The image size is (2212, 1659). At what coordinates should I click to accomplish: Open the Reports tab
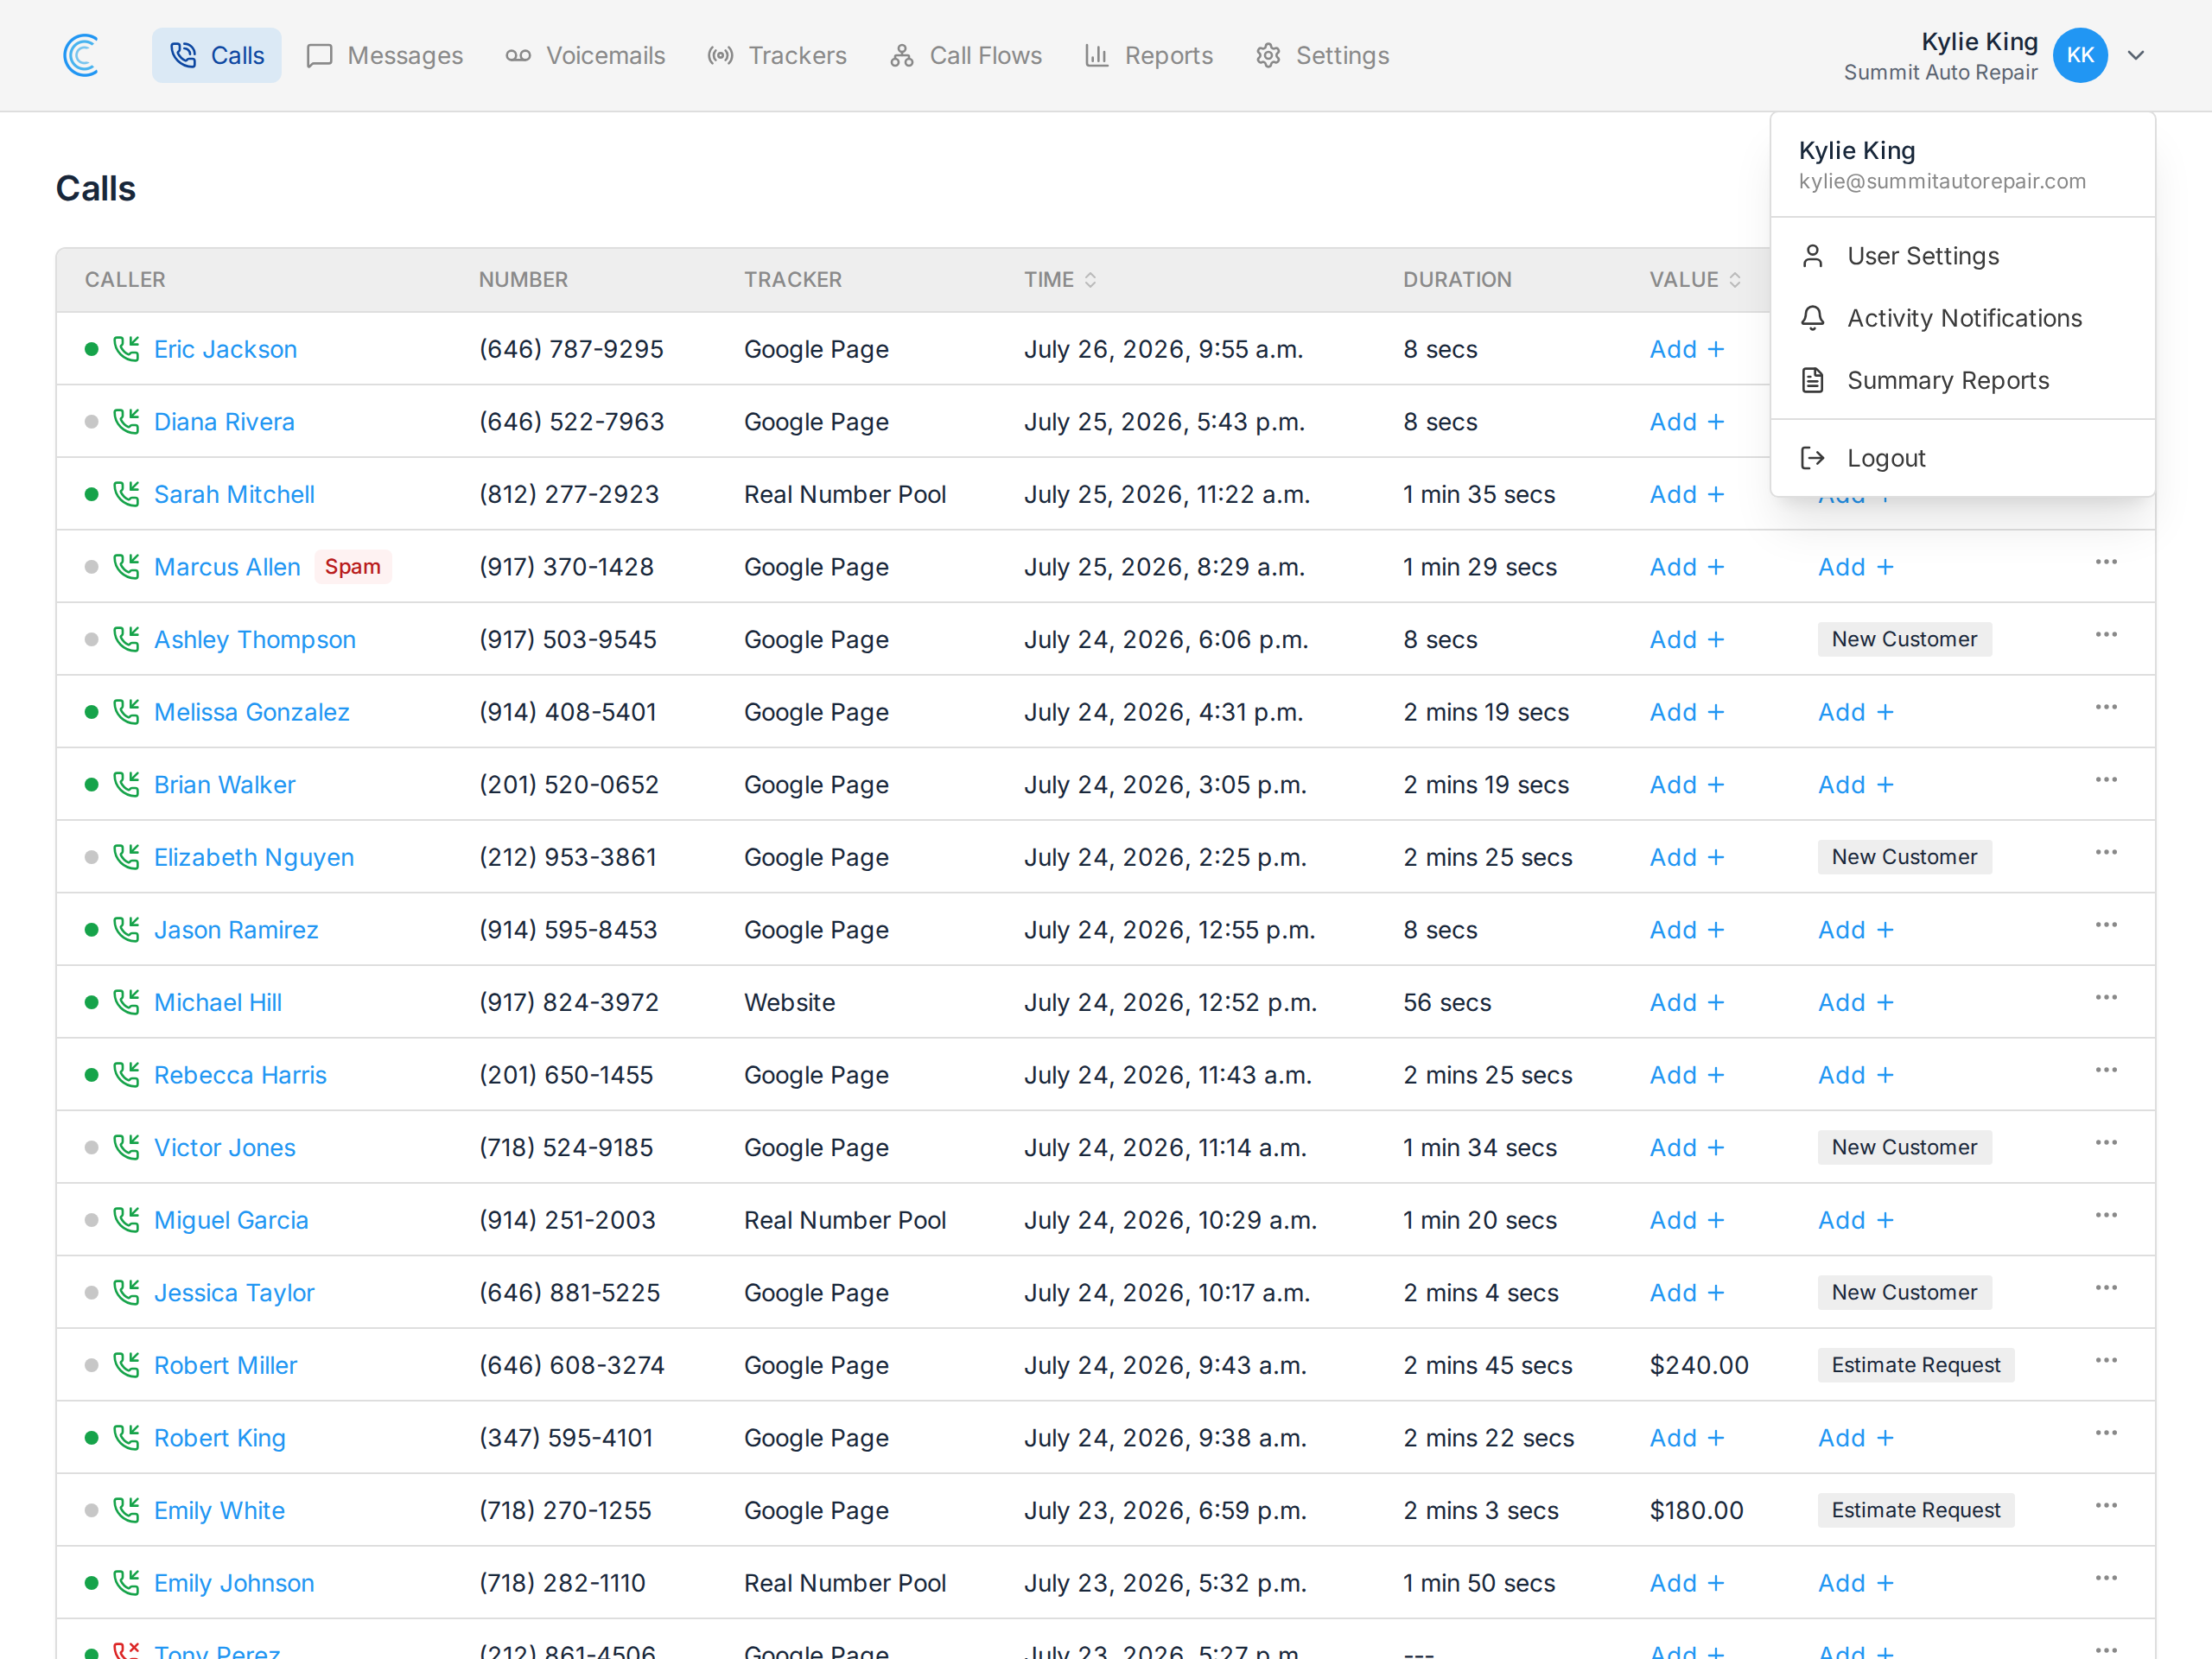pos(1149,55)
